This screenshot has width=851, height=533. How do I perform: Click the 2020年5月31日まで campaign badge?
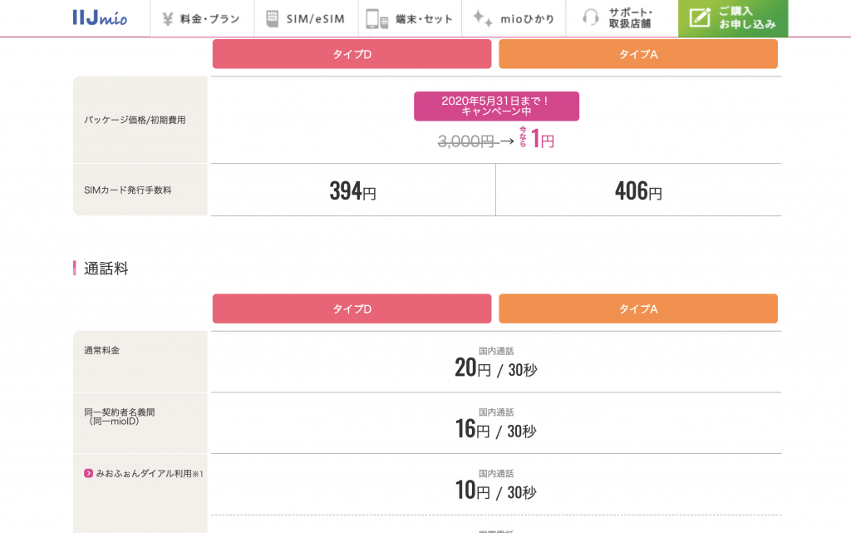click(496, 106)
